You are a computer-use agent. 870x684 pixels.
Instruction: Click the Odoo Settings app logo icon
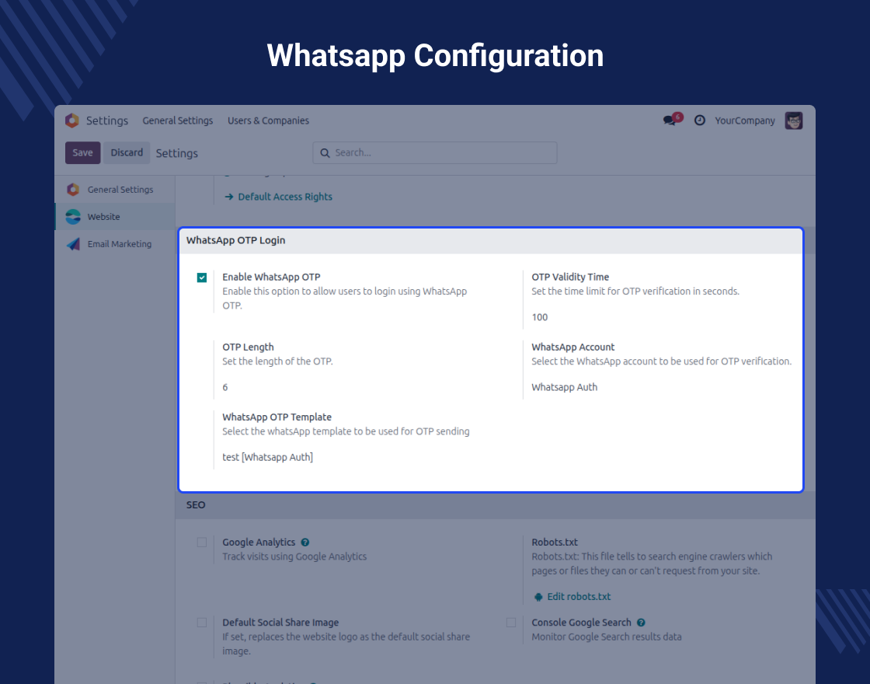pyautogui.click(x=72, y=120)
